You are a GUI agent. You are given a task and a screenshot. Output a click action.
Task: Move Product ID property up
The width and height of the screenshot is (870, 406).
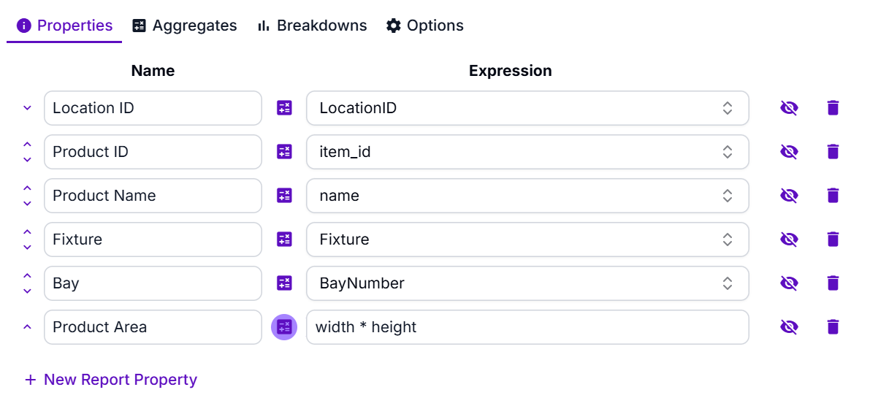27,144
